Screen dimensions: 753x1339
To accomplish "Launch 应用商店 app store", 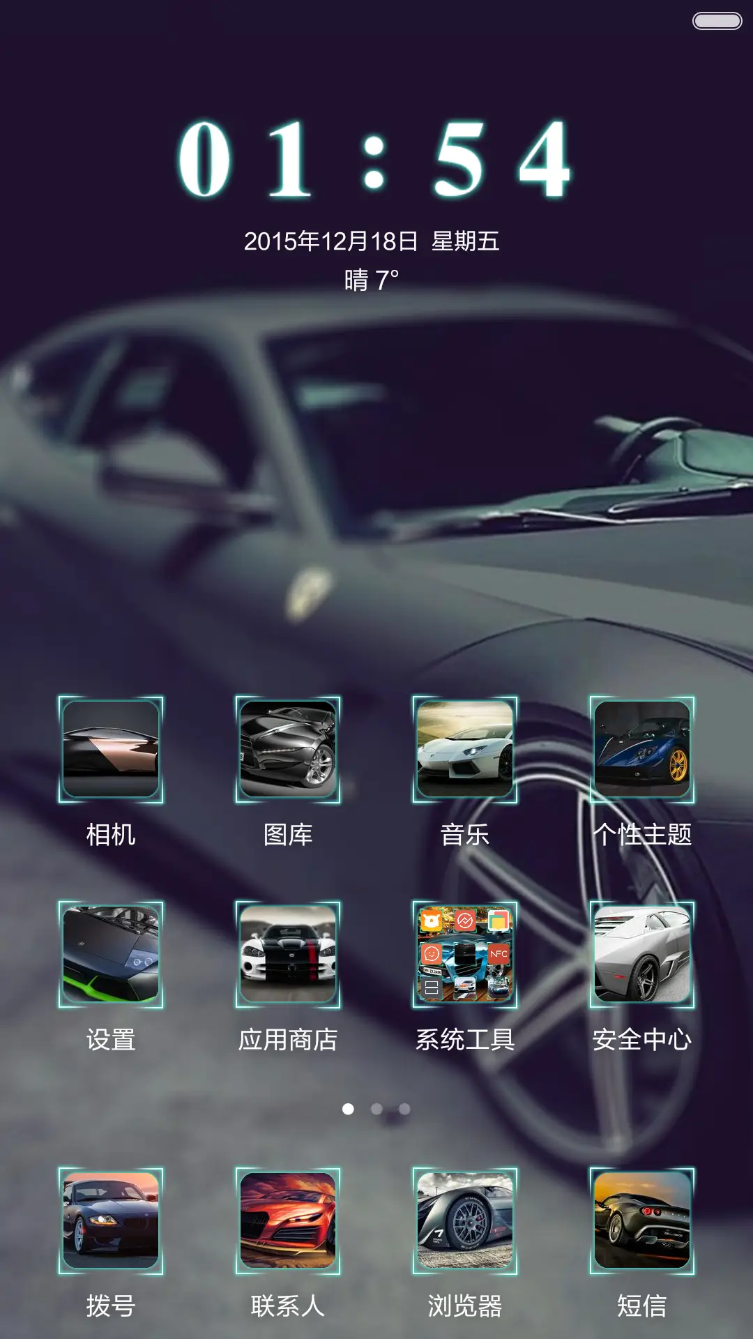I will (288, 955).
